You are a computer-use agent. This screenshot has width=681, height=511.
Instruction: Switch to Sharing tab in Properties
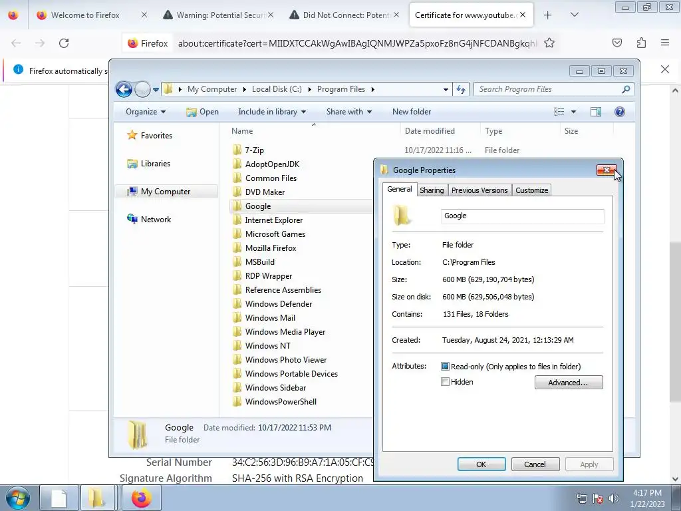431,190
